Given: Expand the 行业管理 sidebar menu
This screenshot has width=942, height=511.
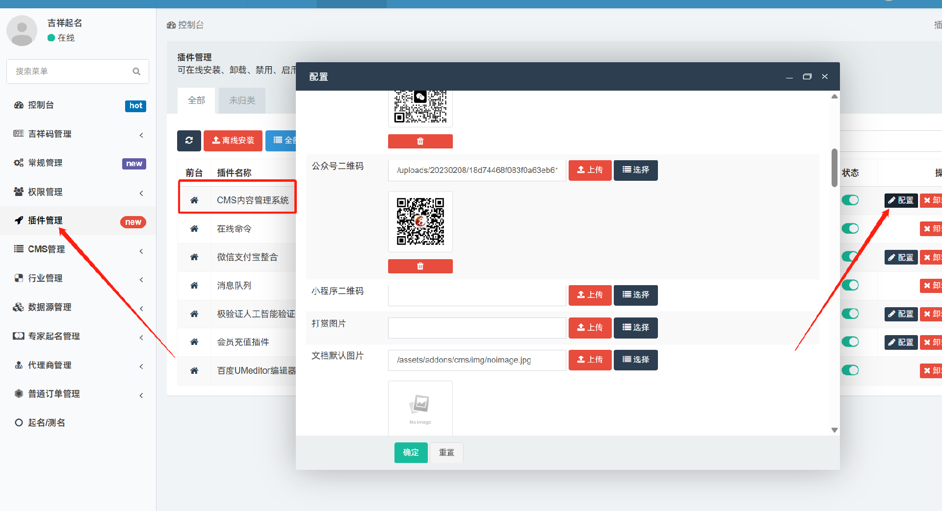Looking at the screenshot, I should (78, 279).
